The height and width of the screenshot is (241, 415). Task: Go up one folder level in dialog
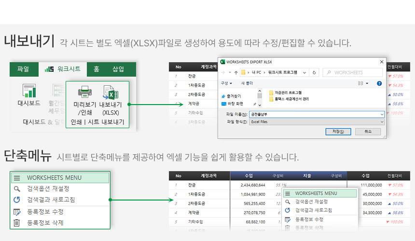pos(236,72)
